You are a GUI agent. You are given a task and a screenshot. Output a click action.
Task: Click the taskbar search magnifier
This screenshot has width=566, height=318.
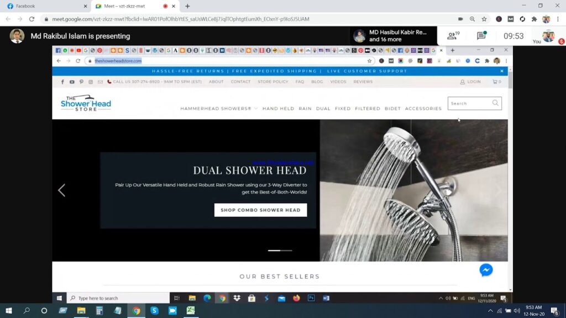pos(27,310)
